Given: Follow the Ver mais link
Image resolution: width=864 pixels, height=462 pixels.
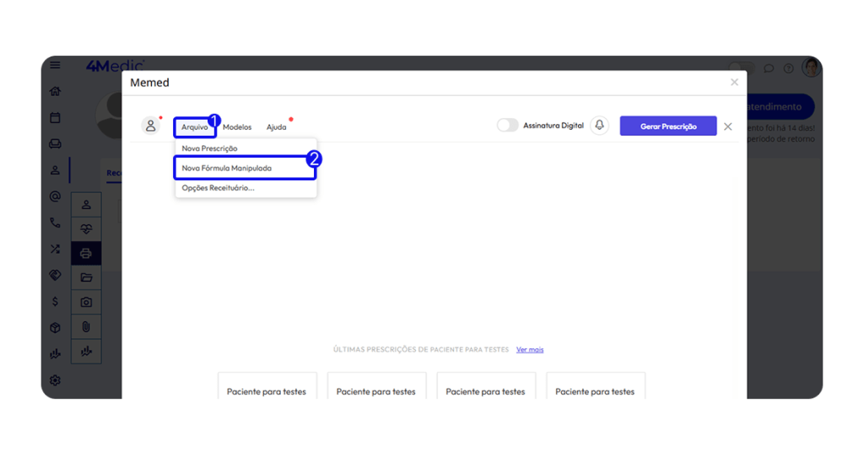Looking at the screenshot, I should tap(530, 350).
